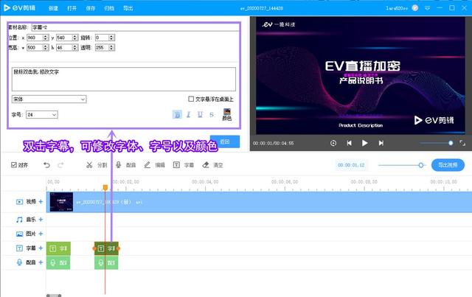Click the 音乐 track music note icon
The height and width of the screenshot is (297, 472).
pos(19,220)
